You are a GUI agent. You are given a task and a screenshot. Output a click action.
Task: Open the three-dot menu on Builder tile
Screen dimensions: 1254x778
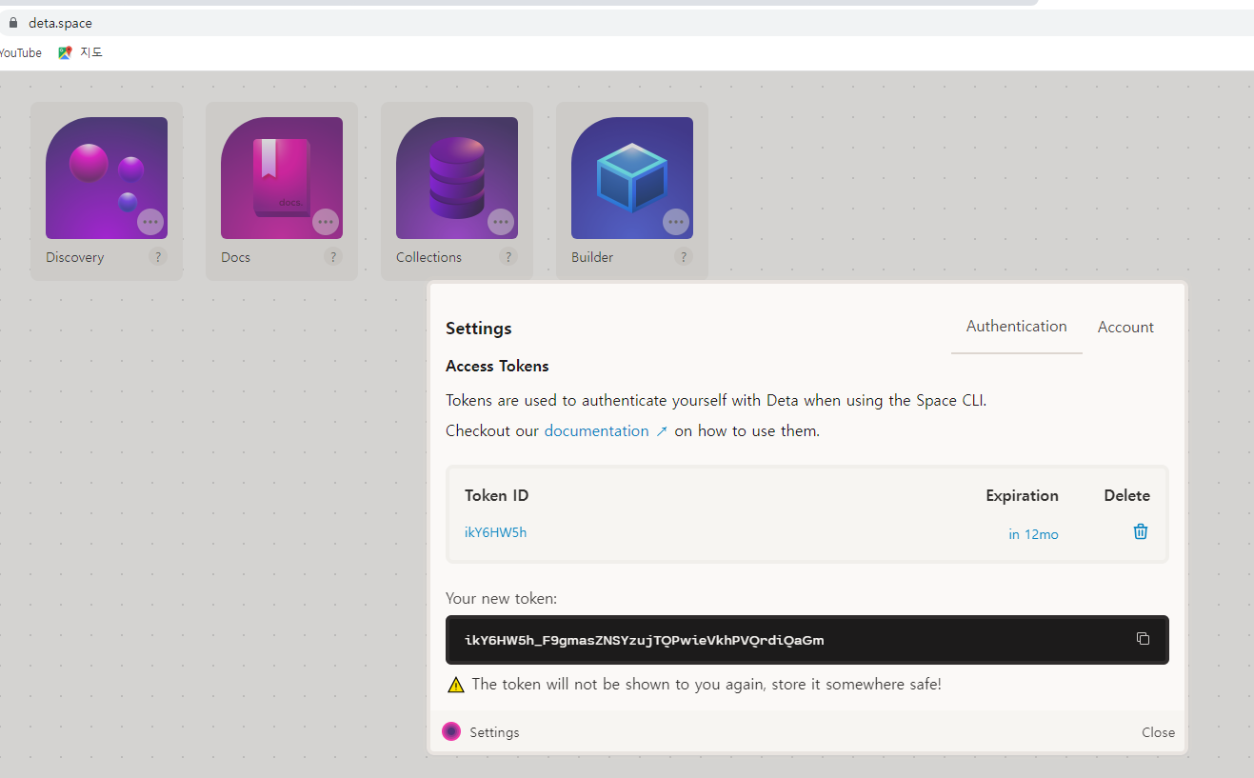click(x=676, y=222)
